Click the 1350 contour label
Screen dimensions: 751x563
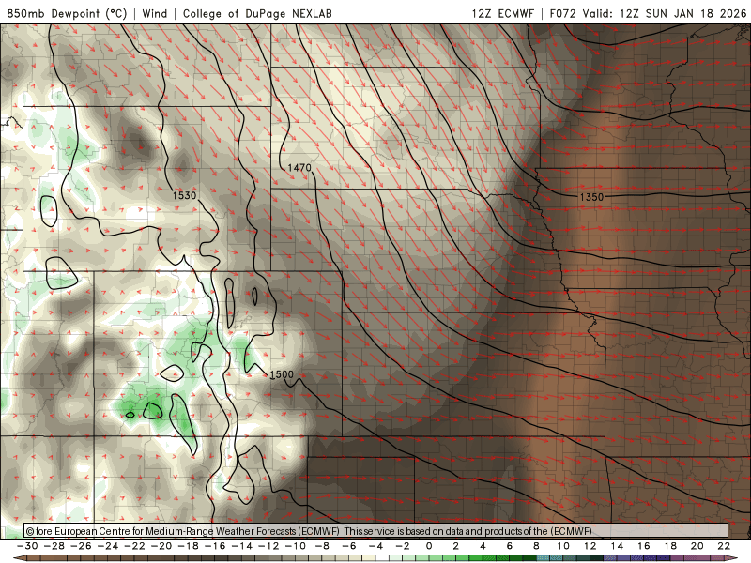click(591, 197)
